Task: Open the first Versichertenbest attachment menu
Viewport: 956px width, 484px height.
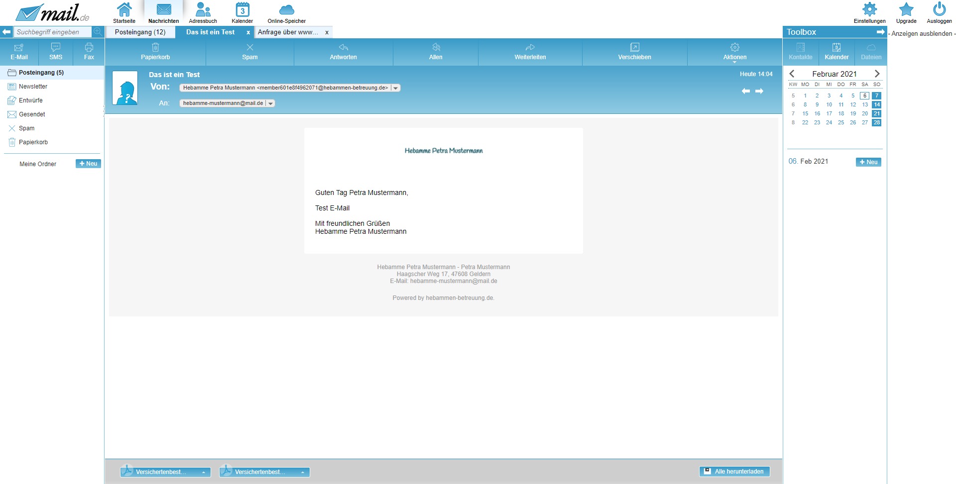Action: coord(203,472)
